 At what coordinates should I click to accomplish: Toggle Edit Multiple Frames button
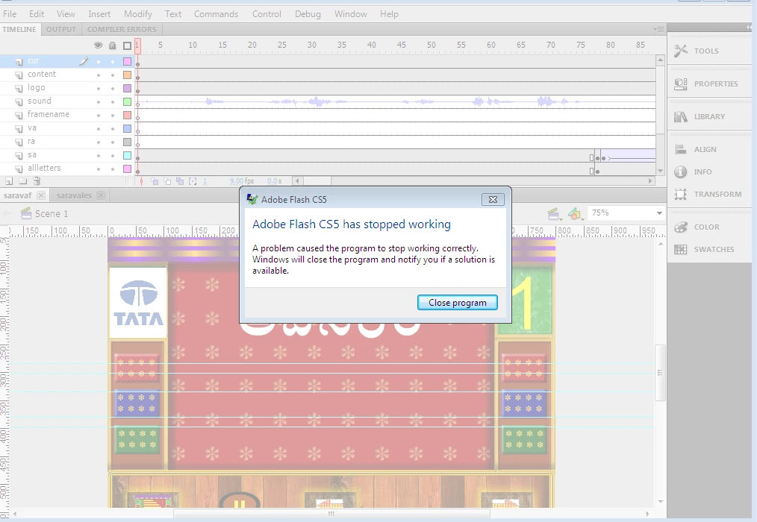(180, 181)
